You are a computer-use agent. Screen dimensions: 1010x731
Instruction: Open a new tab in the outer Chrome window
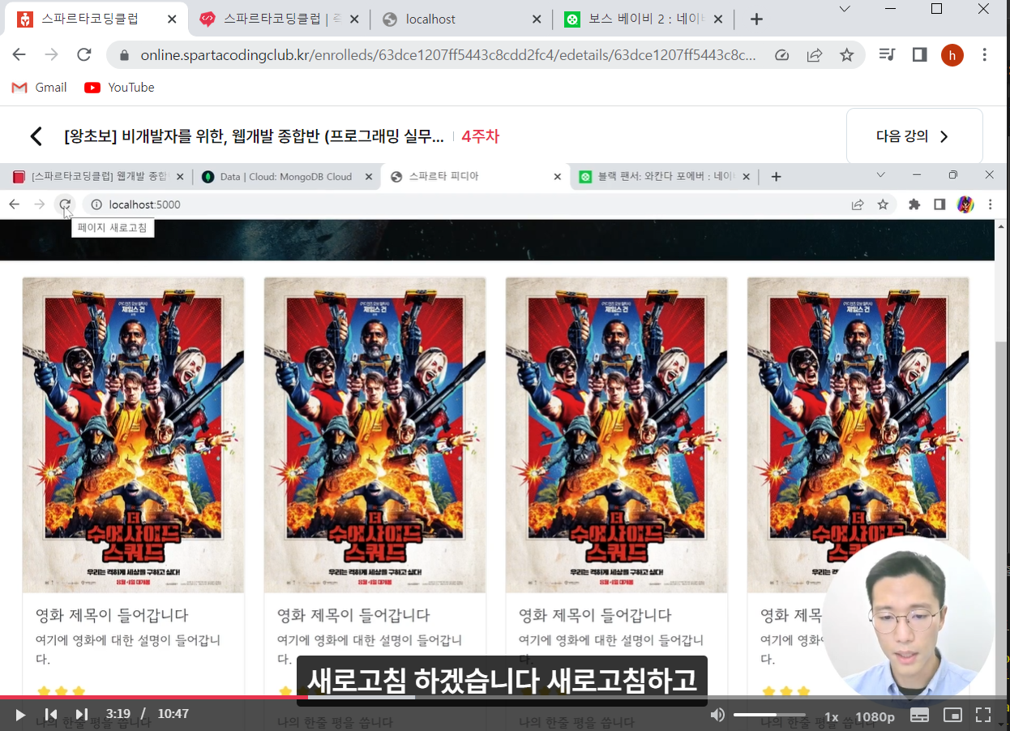point(756,19)
